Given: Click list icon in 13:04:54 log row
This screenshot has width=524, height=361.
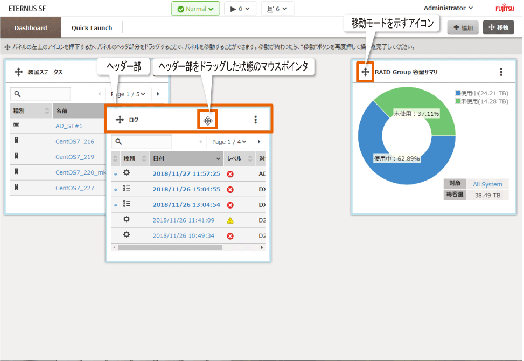Looking at the screenshot, I should (127, 204).
